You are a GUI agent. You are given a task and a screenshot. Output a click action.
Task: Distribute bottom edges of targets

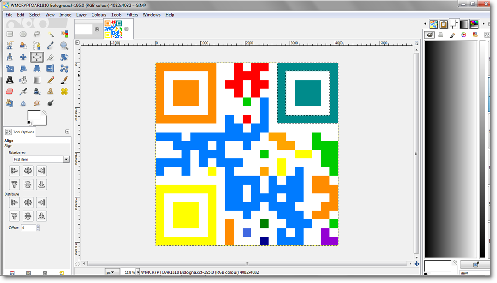(x=41, y=216)
